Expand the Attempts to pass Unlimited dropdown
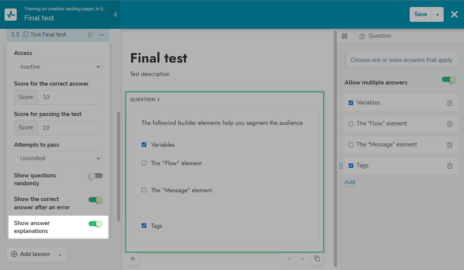 pos(58,159)
